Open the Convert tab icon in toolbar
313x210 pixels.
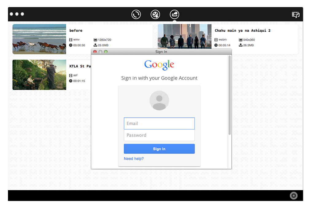(136, 14)
